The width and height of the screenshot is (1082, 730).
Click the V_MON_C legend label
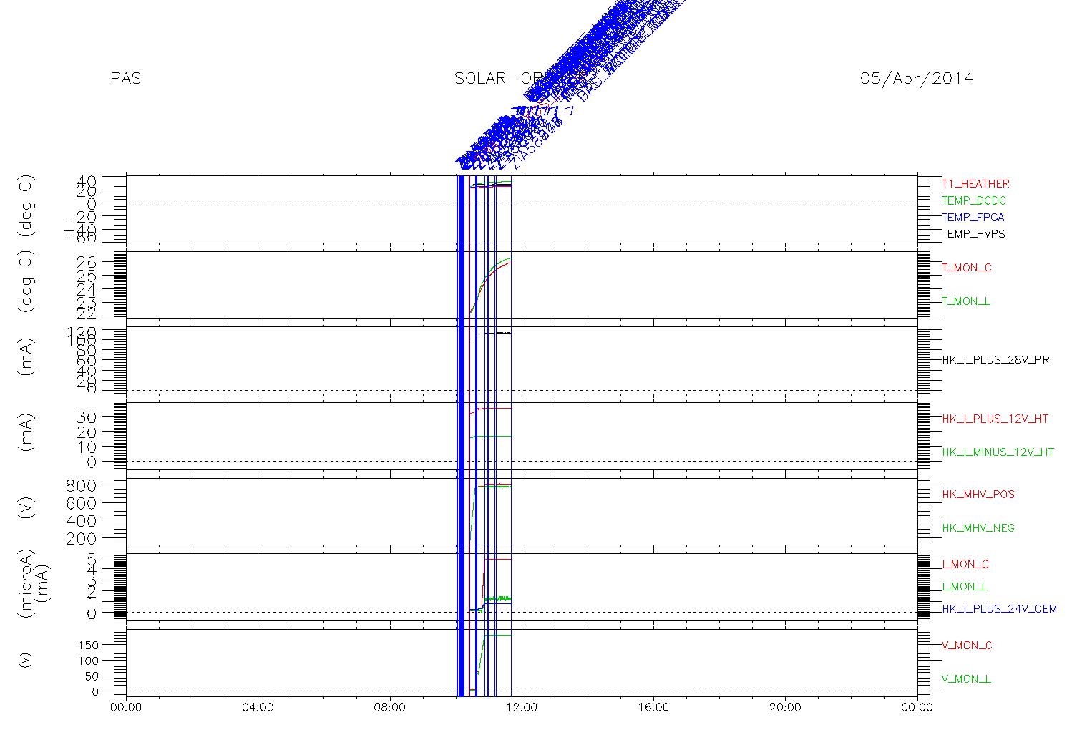tap(967, 646)
